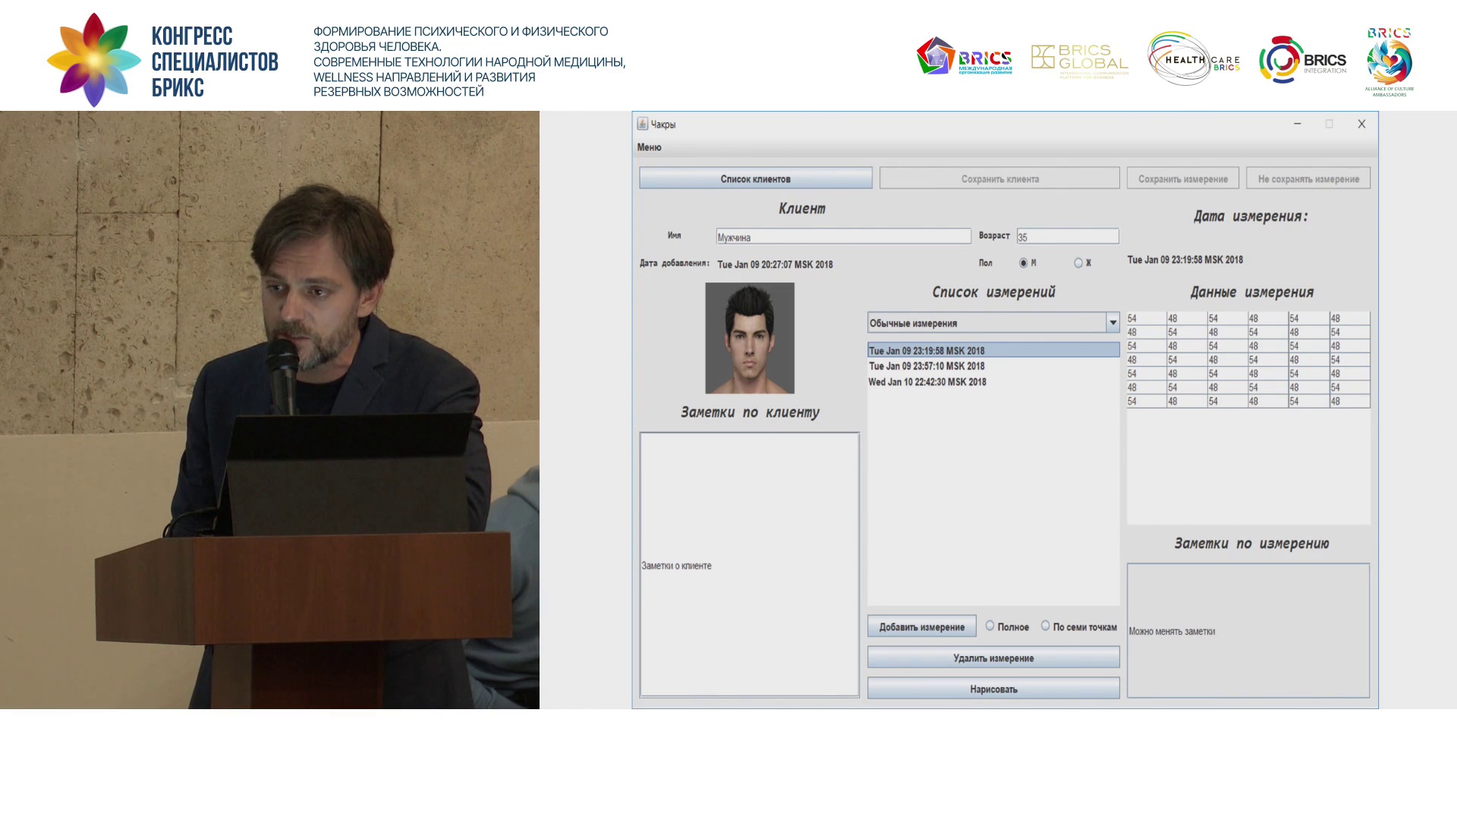Select the М gender radio button
The width and height of the screenshot is (1457, 820).
coord(1024,263)
